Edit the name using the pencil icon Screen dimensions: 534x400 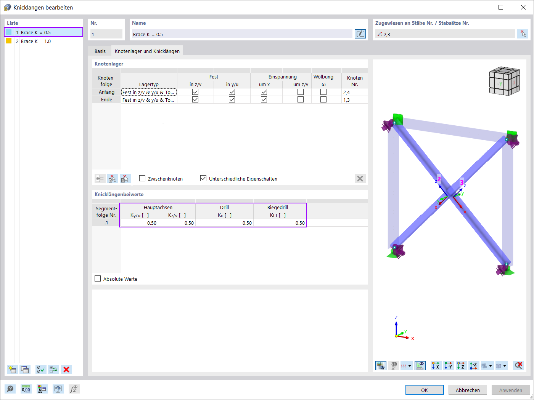coord(360,34)
